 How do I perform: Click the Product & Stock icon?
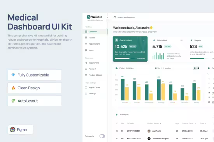pyautogui.click(x=86, y=75)
